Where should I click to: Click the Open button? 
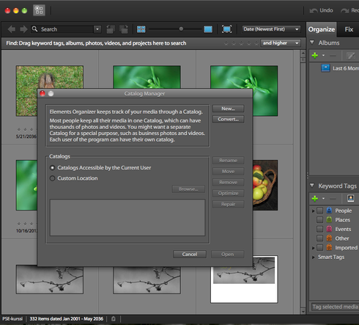coord(227,255)
